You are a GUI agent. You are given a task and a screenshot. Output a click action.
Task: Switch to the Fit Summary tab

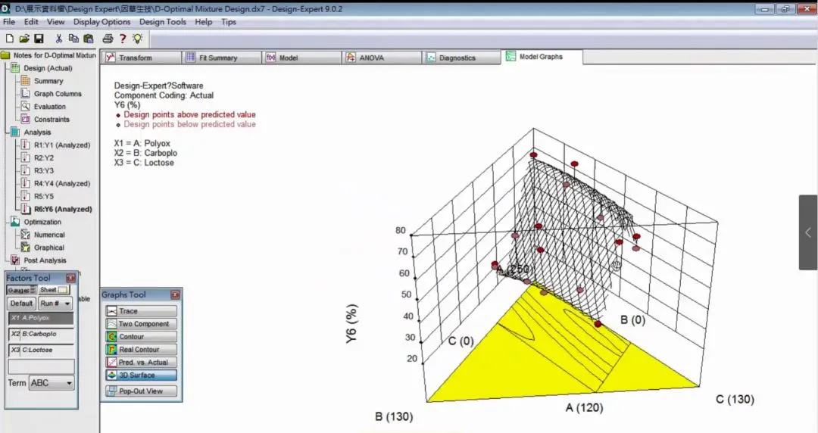click(x=222, y=58)
